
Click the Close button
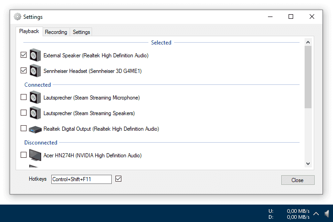click(x=298, y=180)
